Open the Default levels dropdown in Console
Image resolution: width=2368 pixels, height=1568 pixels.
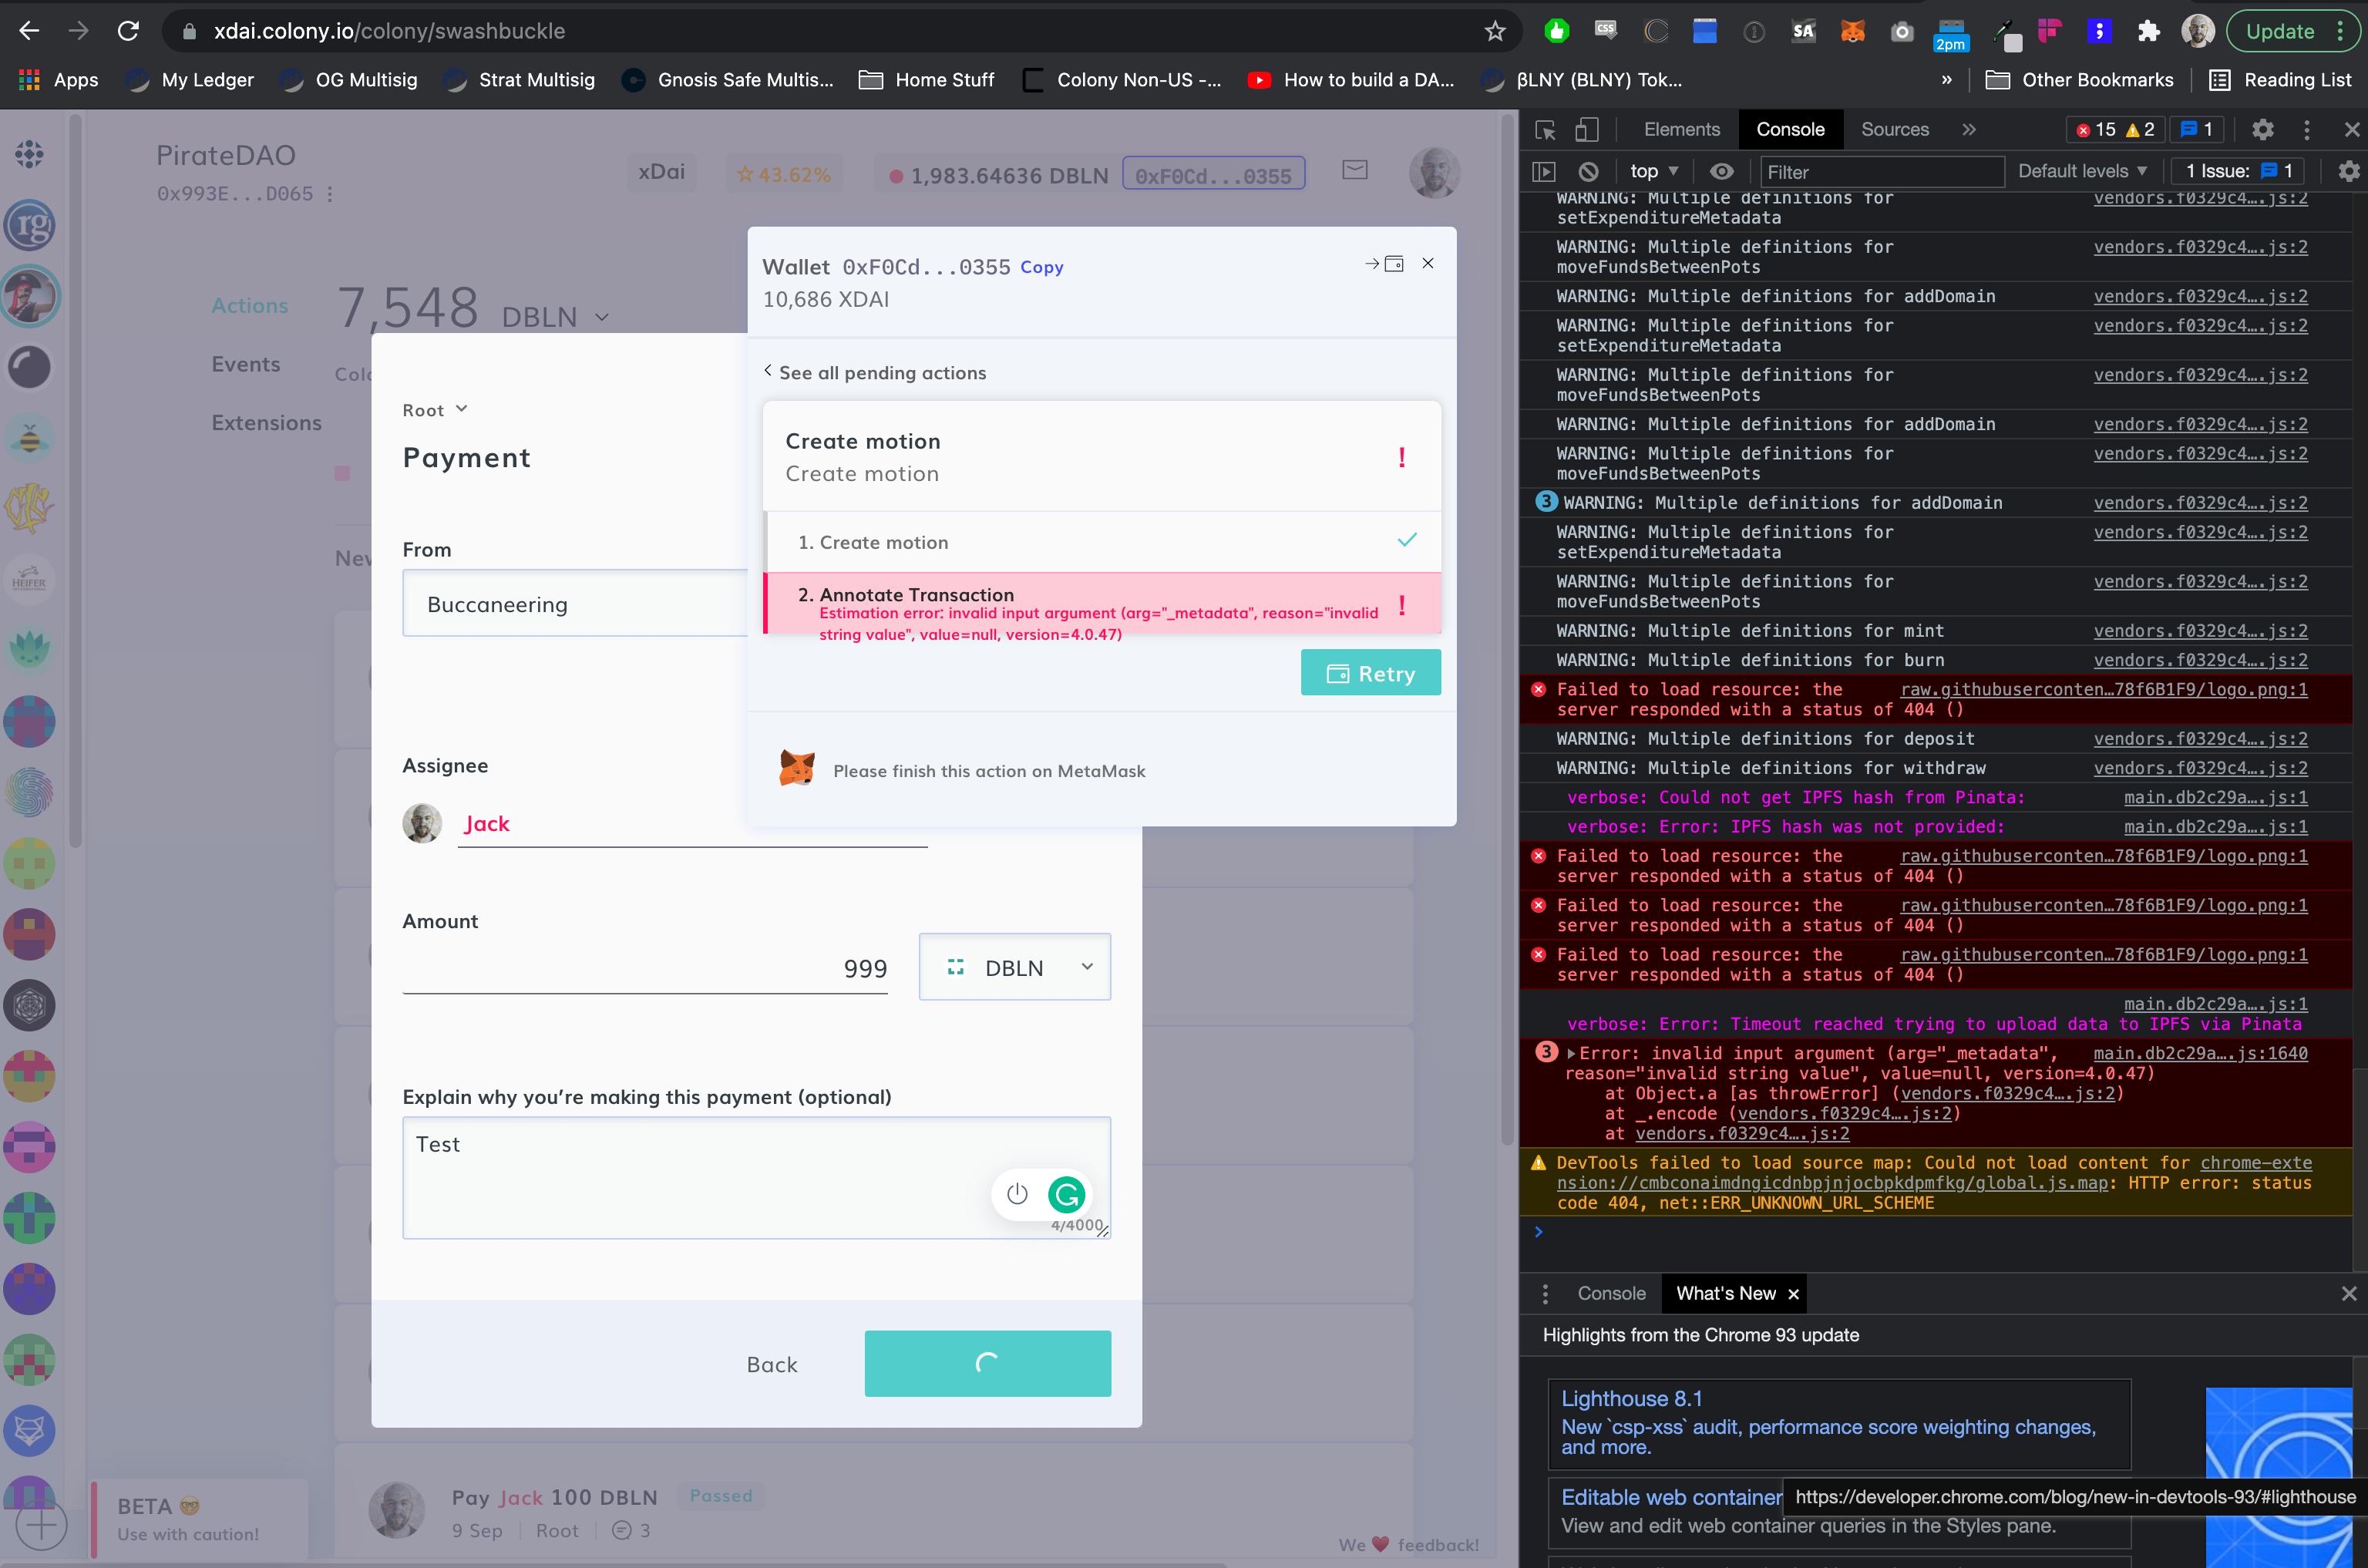(2081, 171)
